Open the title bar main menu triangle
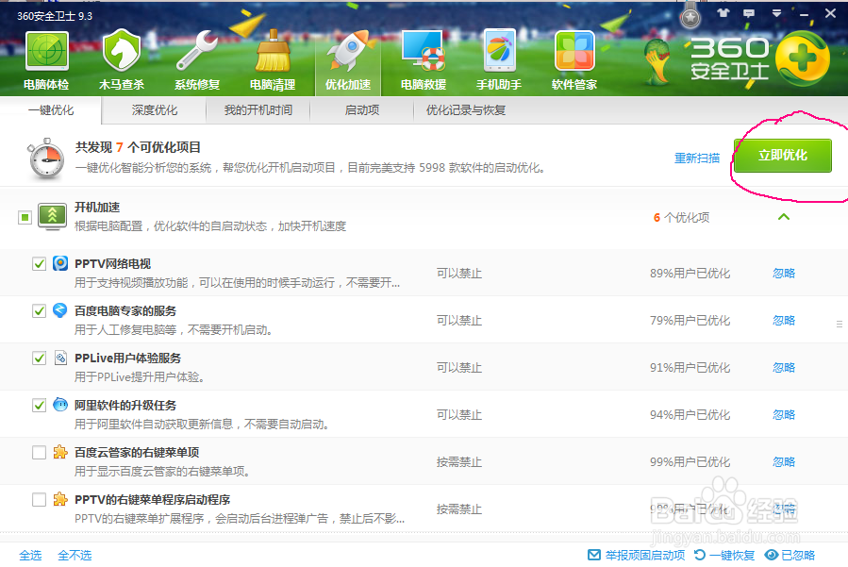848x567 pixels. pos(776,13)
